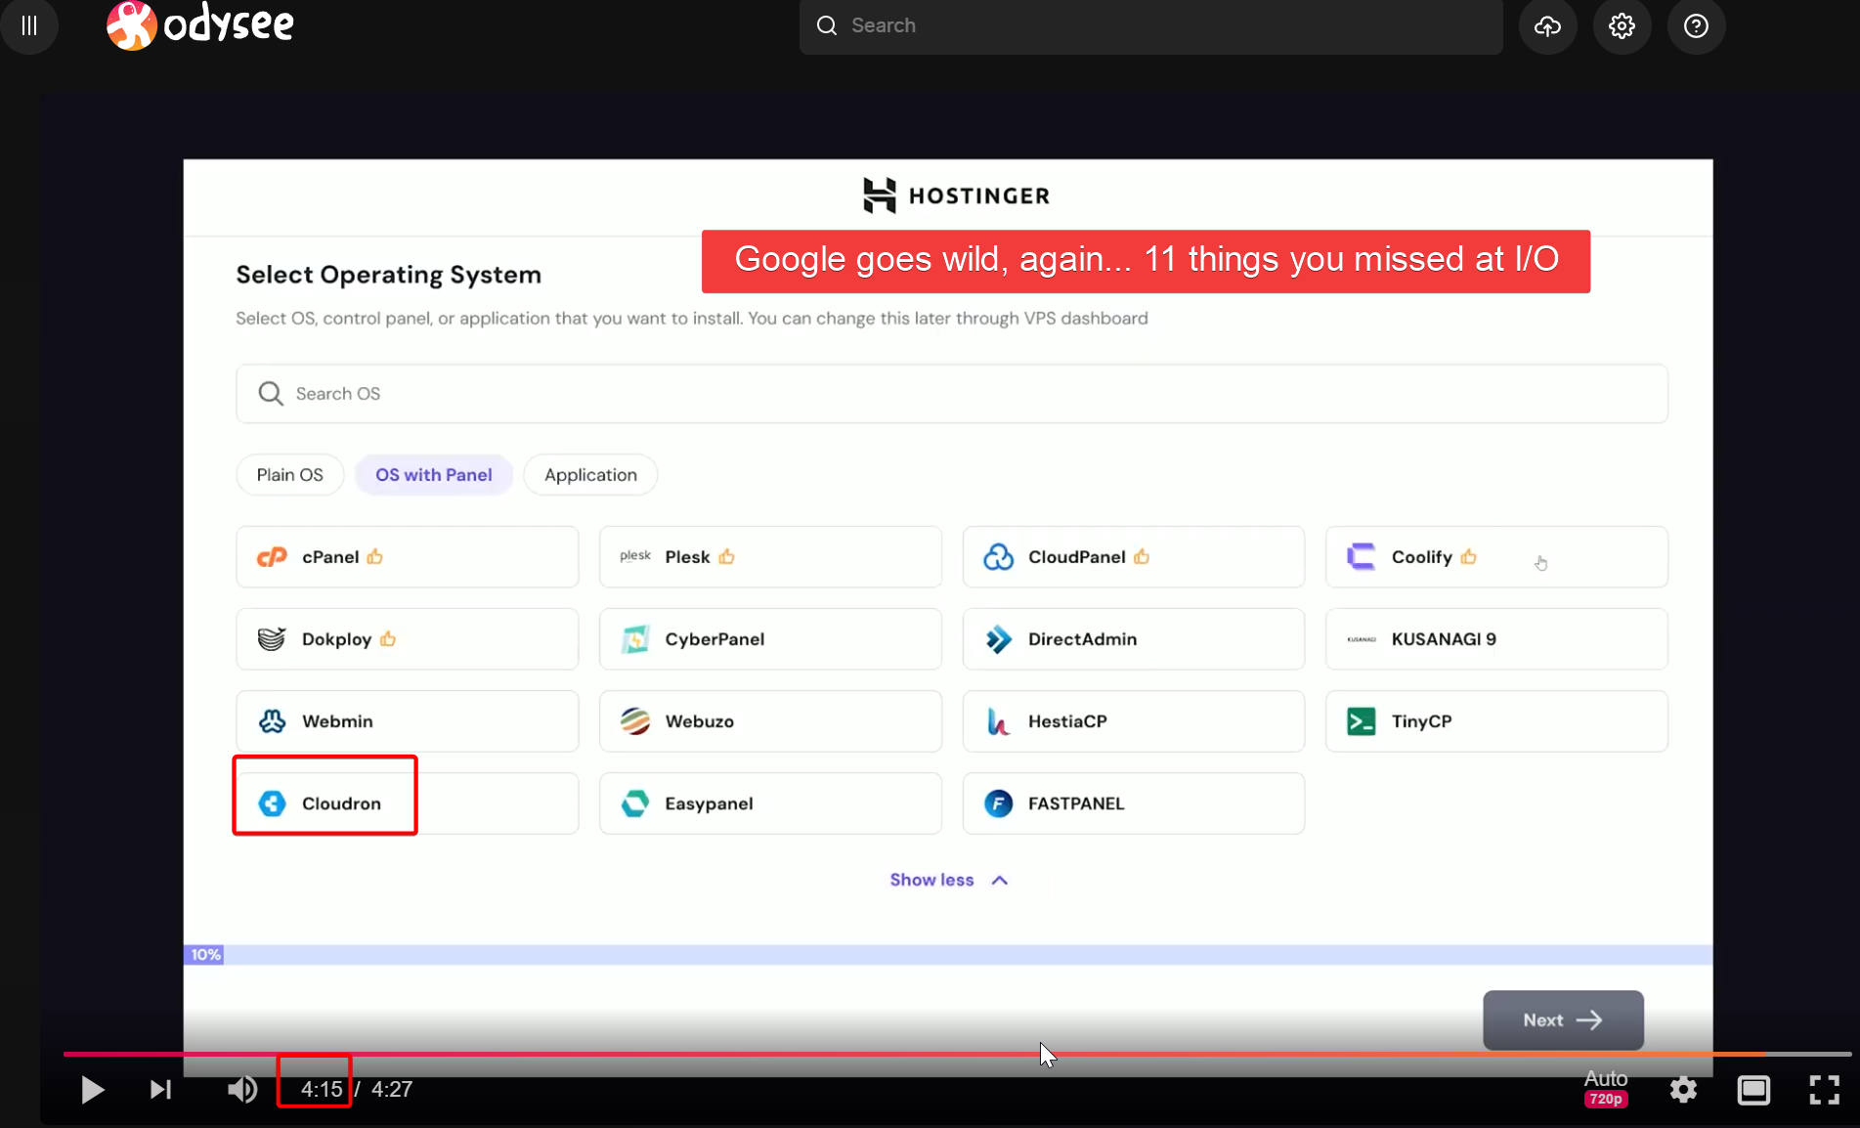Open the player settings gear

(1683, 1089)
